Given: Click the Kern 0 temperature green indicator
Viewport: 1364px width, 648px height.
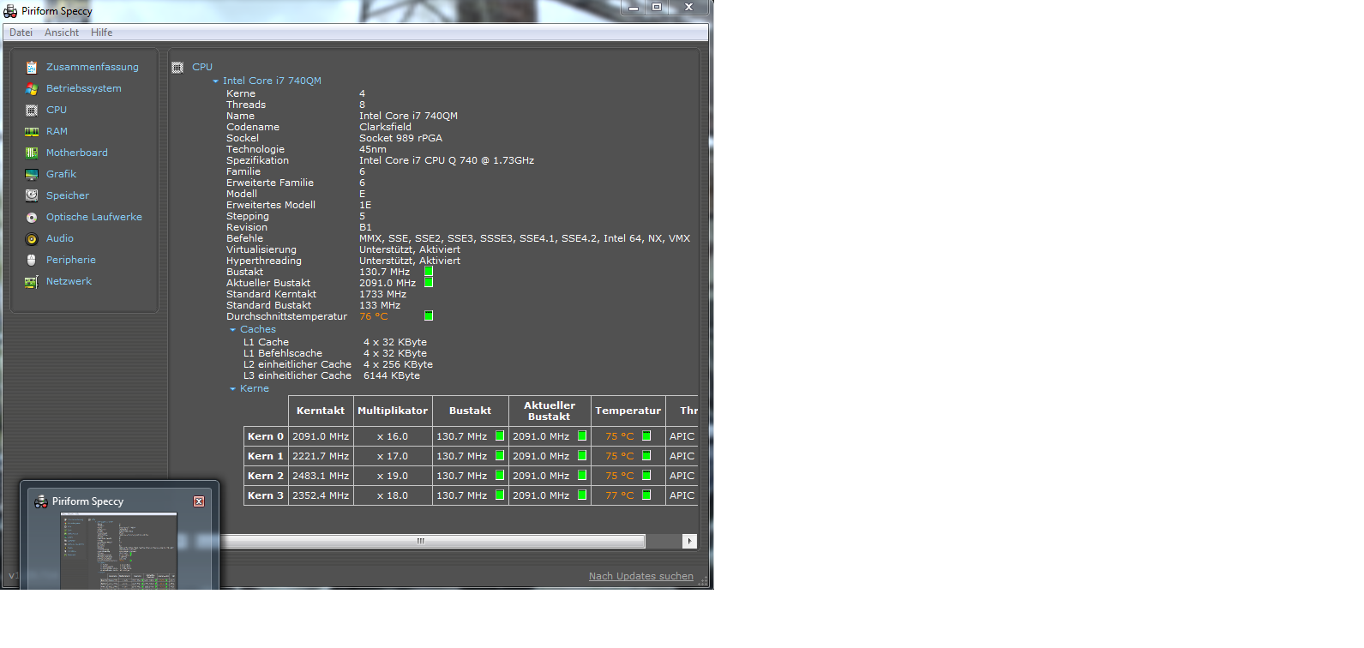Looking at the screenshot, I should tap(646, 436).
